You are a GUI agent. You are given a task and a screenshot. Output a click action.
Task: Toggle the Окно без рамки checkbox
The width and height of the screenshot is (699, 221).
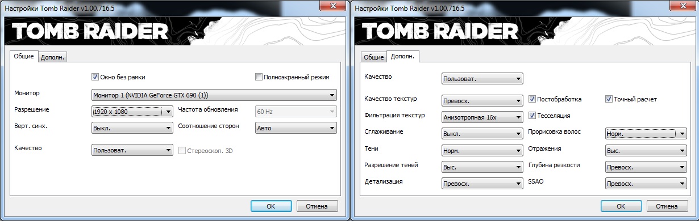(x=95, y=77)
